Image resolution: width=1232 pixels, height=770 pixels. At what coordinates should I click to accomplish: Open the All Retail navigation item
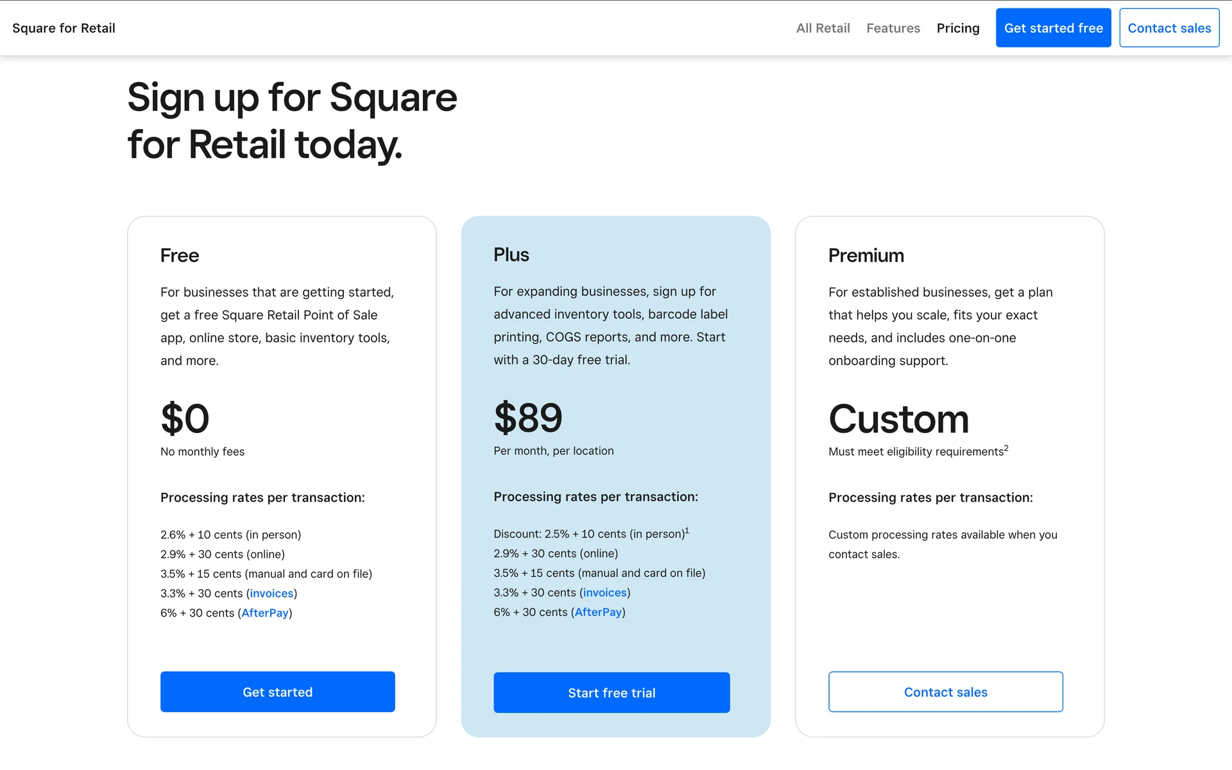click(x=823, y=28)
